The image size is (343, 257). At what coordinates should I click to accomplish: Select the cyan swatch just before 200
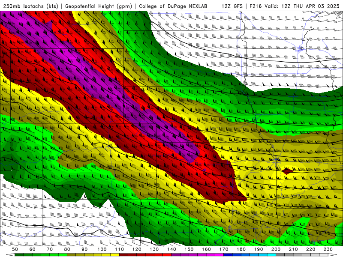271,255
